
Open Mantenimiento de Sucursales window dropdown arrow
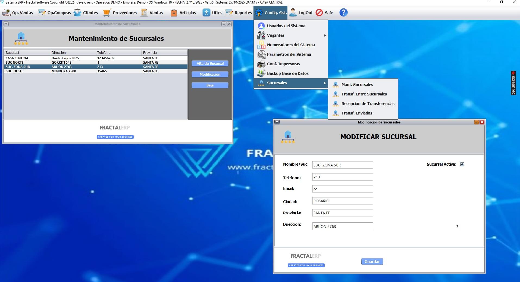point(6,24)
